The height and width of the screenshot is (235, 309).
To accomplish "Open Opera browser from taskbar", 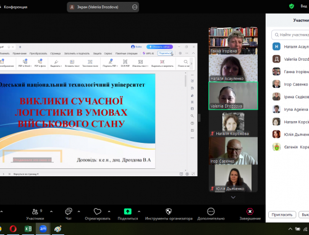I will pyautogui.click(x=13, y=229).
